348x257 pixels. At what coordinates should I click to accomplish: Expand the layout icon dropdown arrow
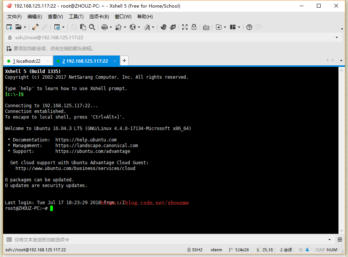coord(239,27)
